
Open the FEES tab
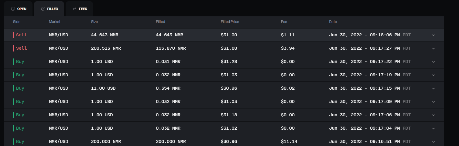click(x=80, y=9)
